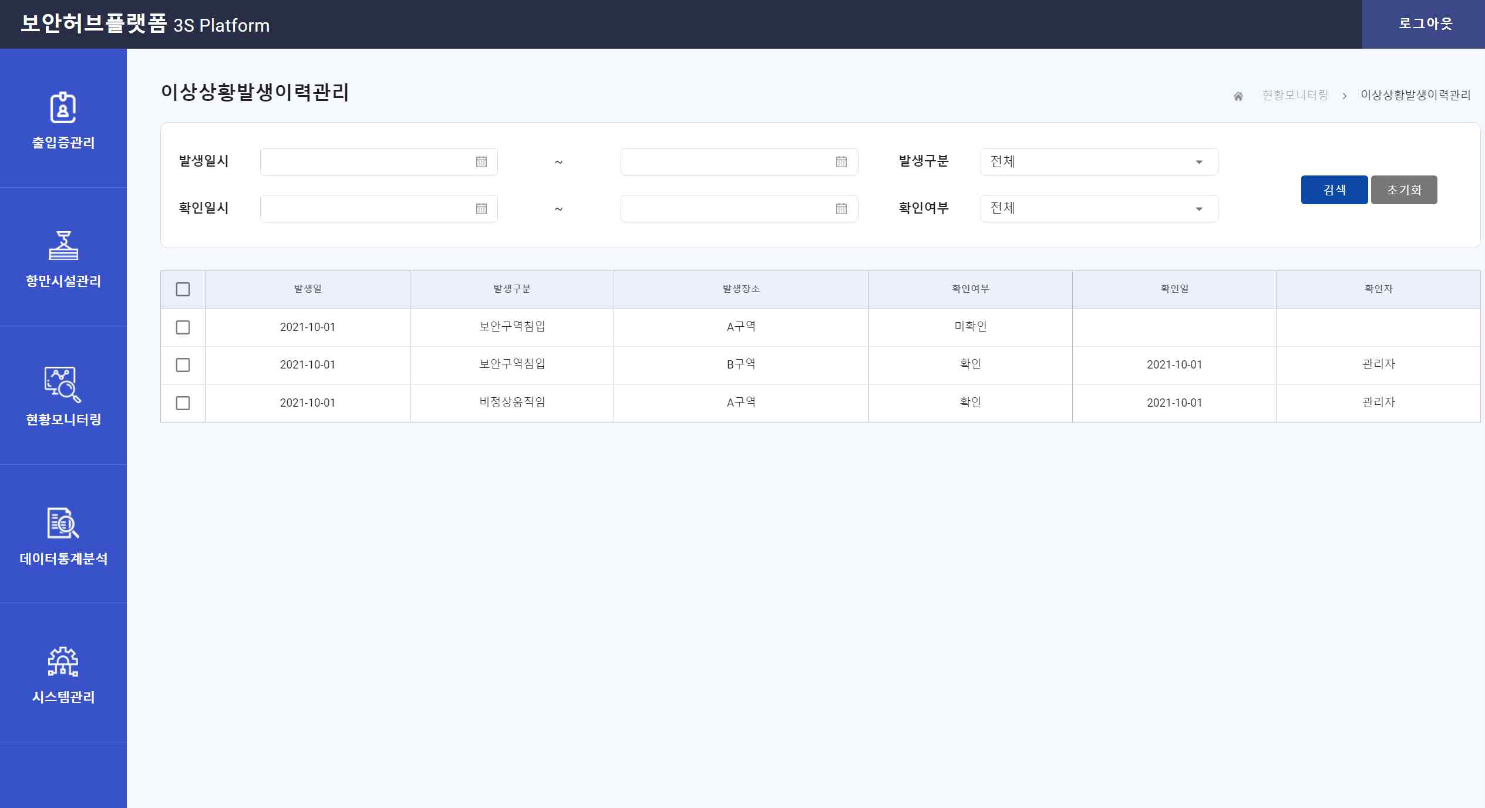Click the 확인일 column header

pos(1174,289)
